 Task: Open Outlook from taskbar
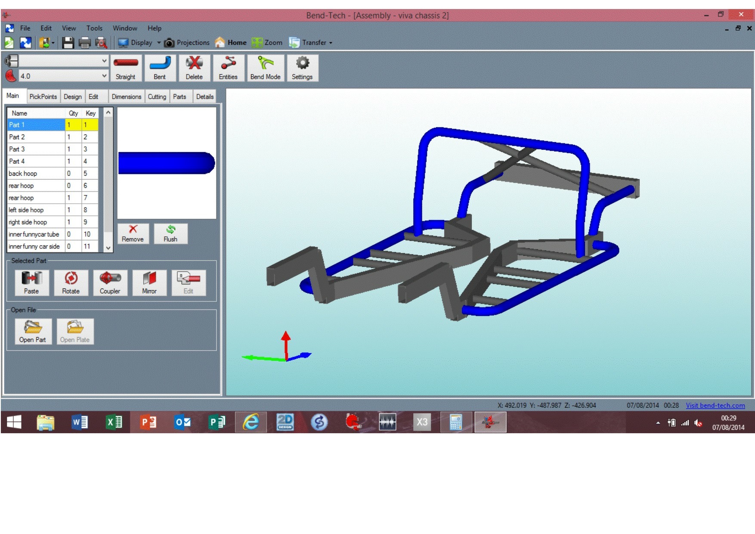click(183, 422)
